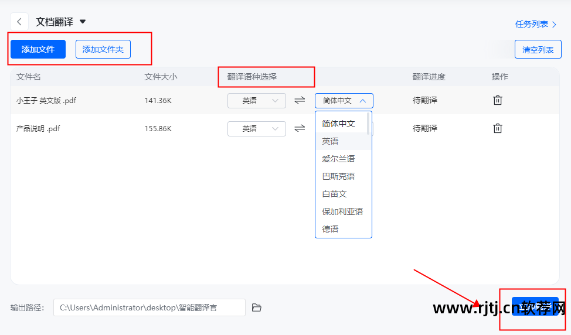Select 德语 in the language list

[343, 229]
